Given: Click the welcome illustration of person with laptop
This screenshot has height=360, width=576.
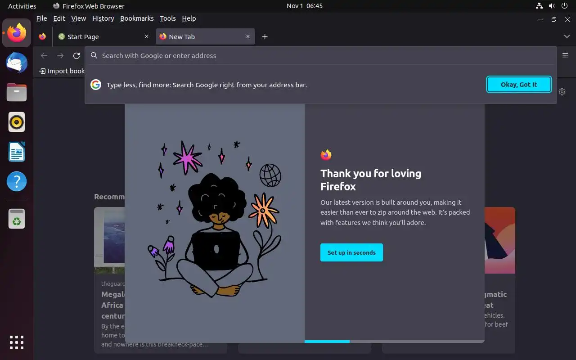Looking at the screenshot, I should (215, 218).
